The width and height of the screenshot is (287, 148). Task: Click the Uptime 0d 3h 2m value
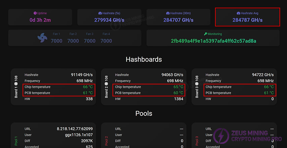tap(40, 20)
